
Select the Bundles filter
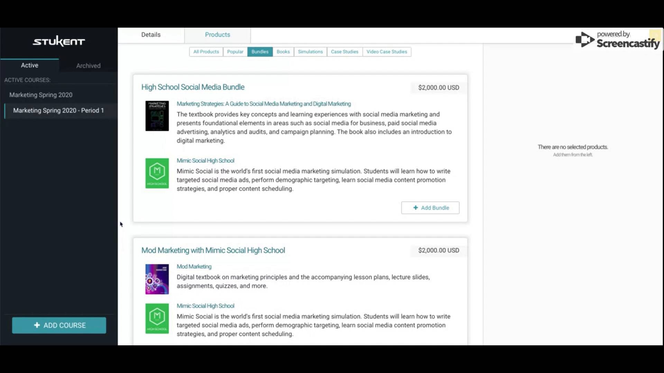click(x=260, y=51)
